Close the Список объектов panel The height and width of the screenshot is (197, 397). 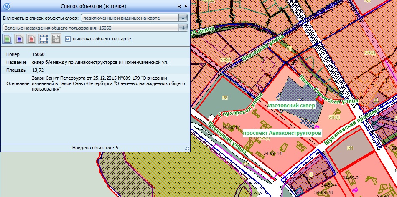pos(186,6)
